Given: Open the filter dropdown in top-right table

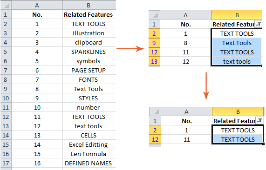Looking at the screenshot, I should tap(259, 24).
